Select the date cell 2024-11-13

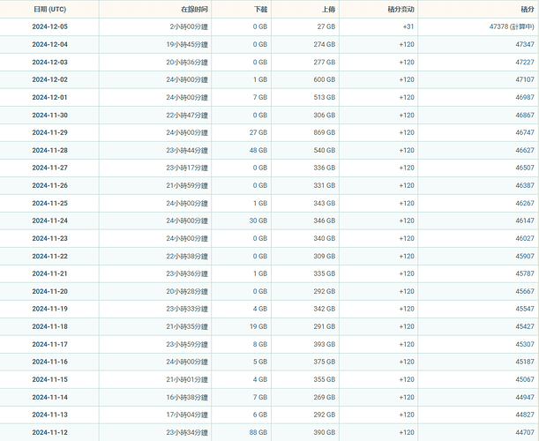pyautogui.click(x=50, y=415)
